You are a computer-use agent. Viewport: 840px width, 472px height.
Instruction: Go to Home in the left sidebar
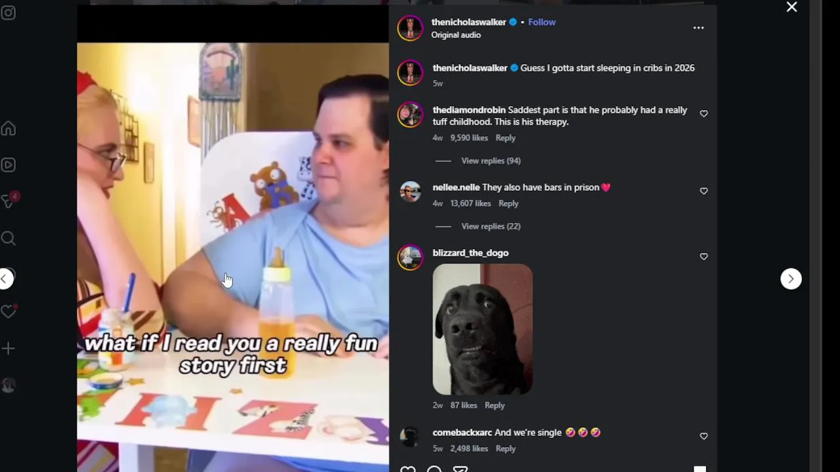pos(9,128)
